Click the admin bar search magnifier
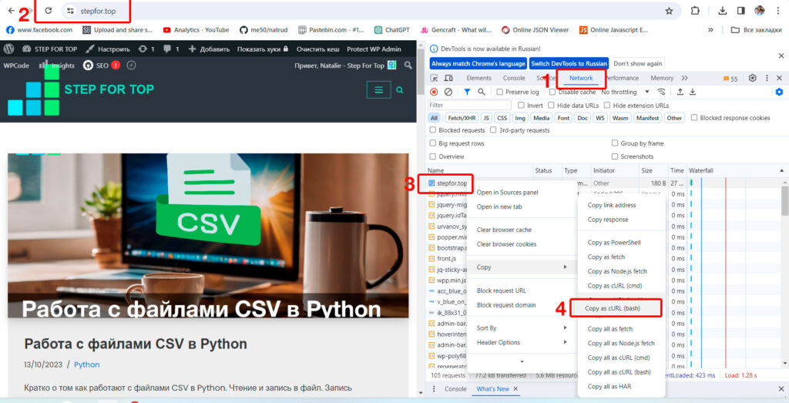 tap(408, 65)
